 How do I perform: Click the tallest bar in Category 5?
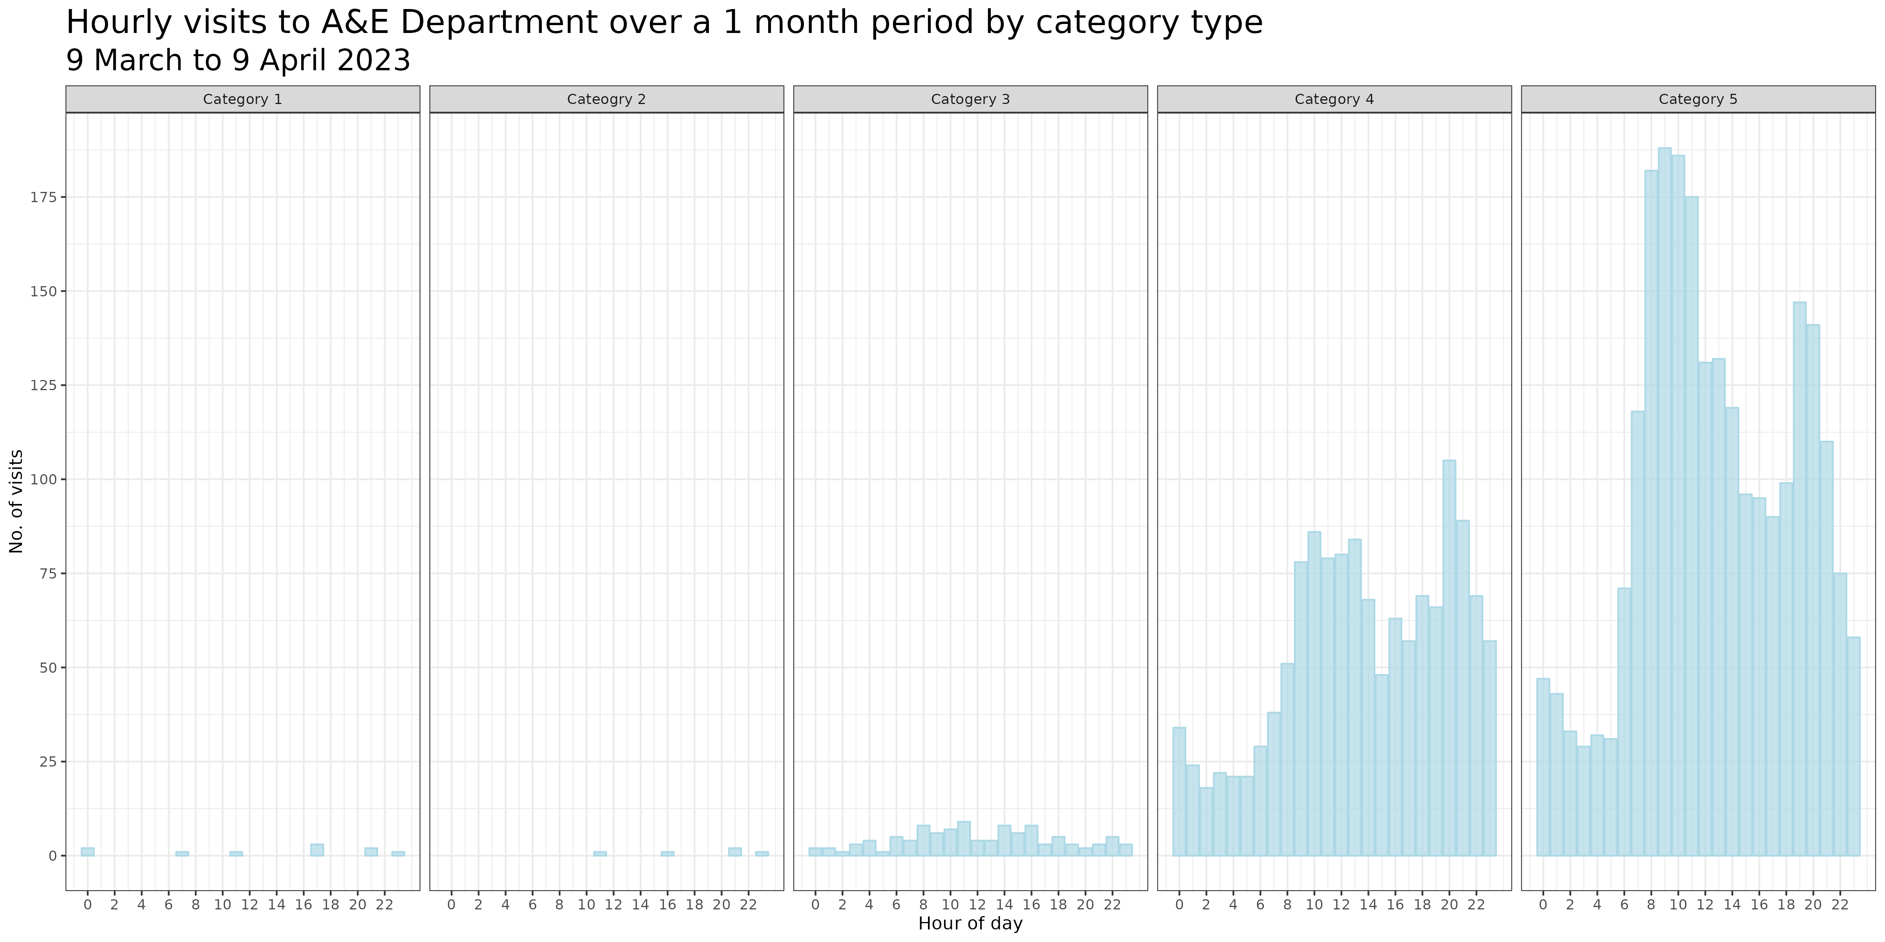pos(1665,502)
